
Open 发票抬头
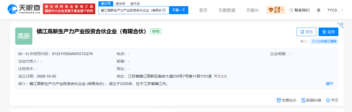(x=286, y=100)
